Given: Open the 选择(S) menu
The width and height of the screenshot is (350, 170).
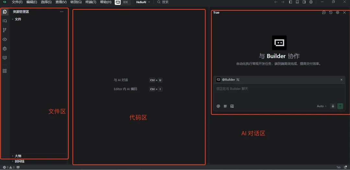Looking at the screenshot, I should click(46, 2).
